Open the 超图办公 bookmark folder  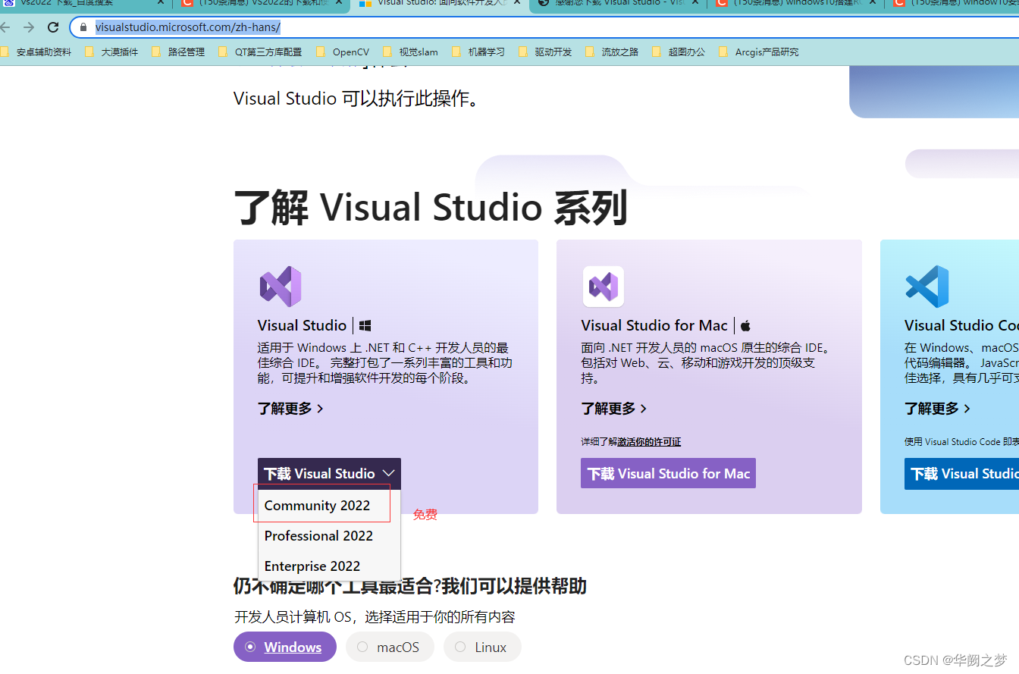[x=679, y=52]
